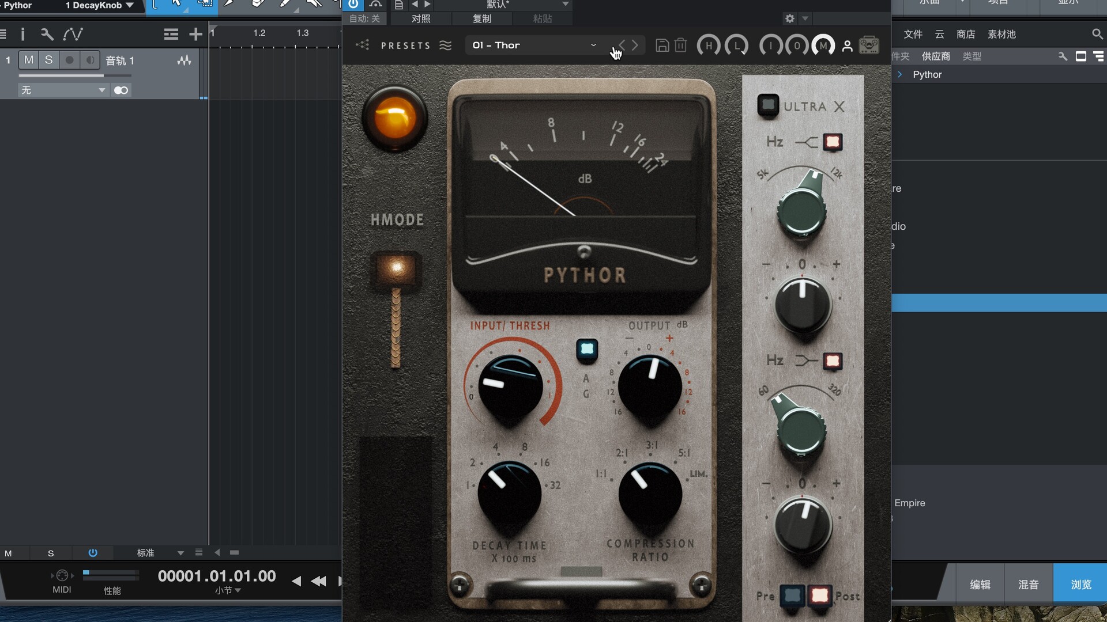The height and width of the screenshot is (622, 1107).
Task: Solo track 1 with S button
Action: click(48, 60)
